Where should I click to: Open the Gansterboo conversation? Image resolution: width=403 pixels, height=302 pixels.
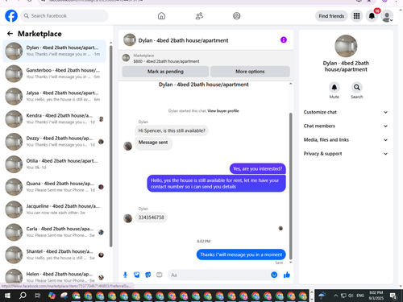click(54, 73)
